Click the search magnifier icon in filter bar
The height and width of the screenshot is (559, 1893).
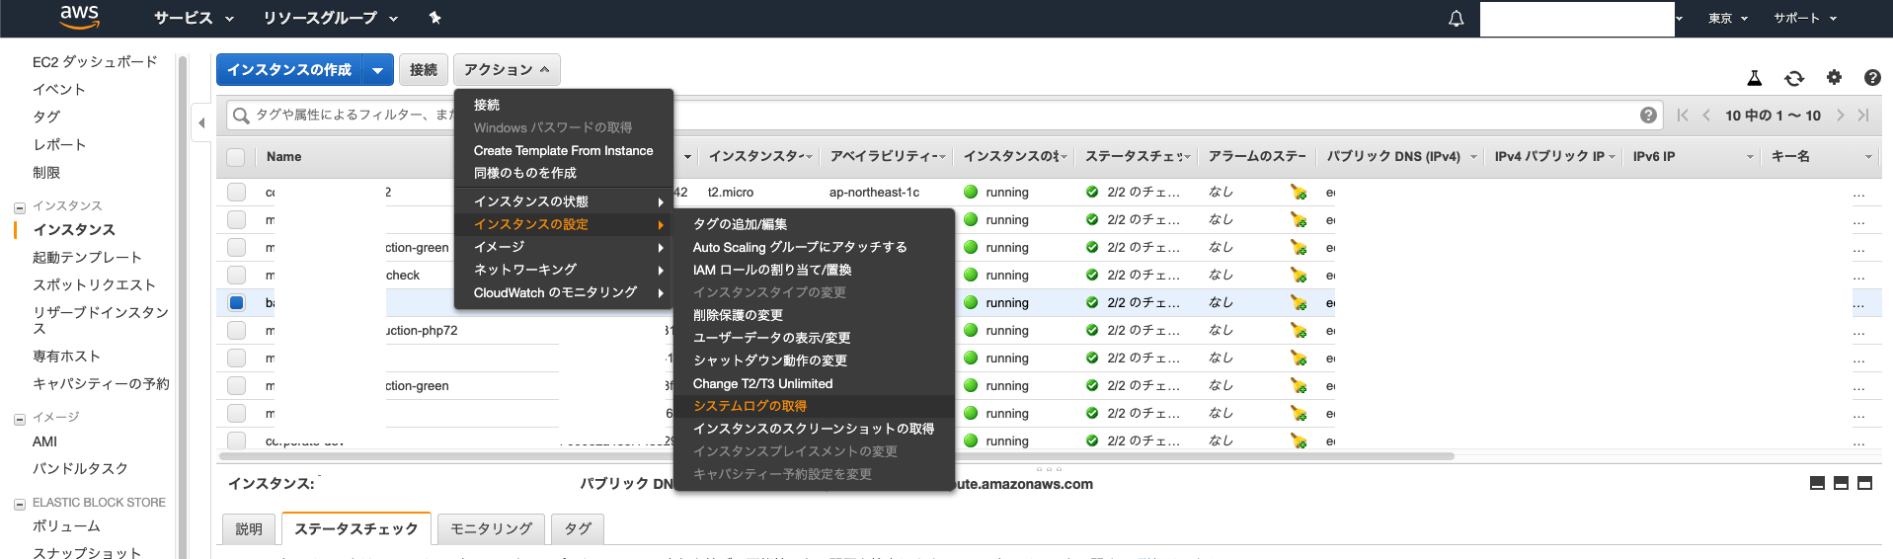coord(241,116)
